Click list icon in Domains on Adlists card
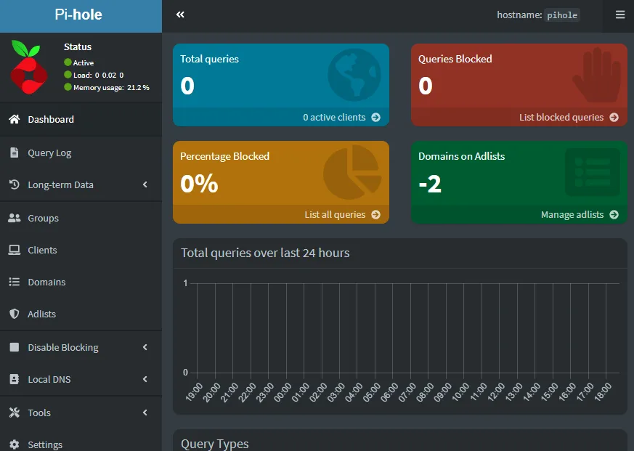The width and height of the screenshot is (634, 451). coord(593,172)
